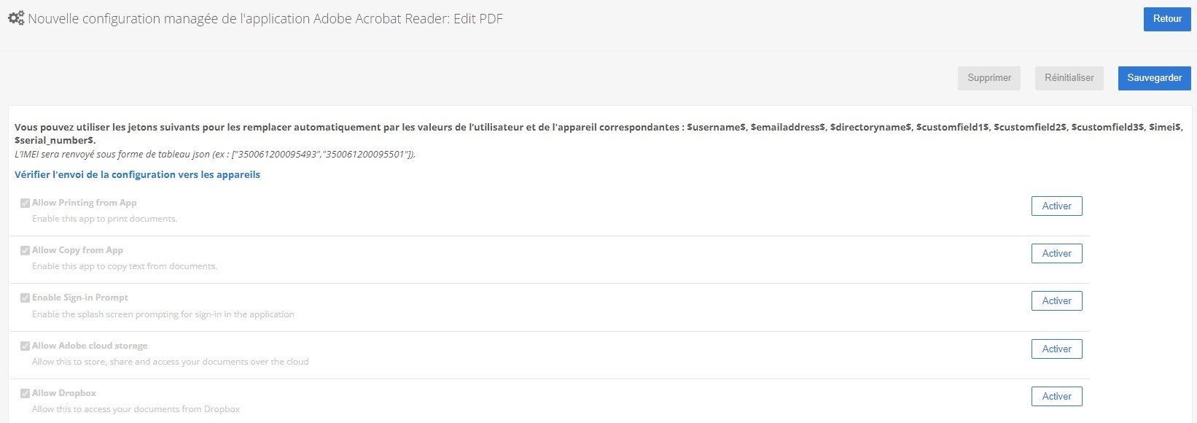Activate the Allow Dropbox setting

coord(1057,397)
